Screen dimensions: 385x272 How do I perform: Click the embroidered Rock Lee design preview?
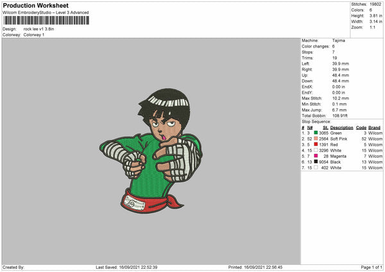[151, 151]
